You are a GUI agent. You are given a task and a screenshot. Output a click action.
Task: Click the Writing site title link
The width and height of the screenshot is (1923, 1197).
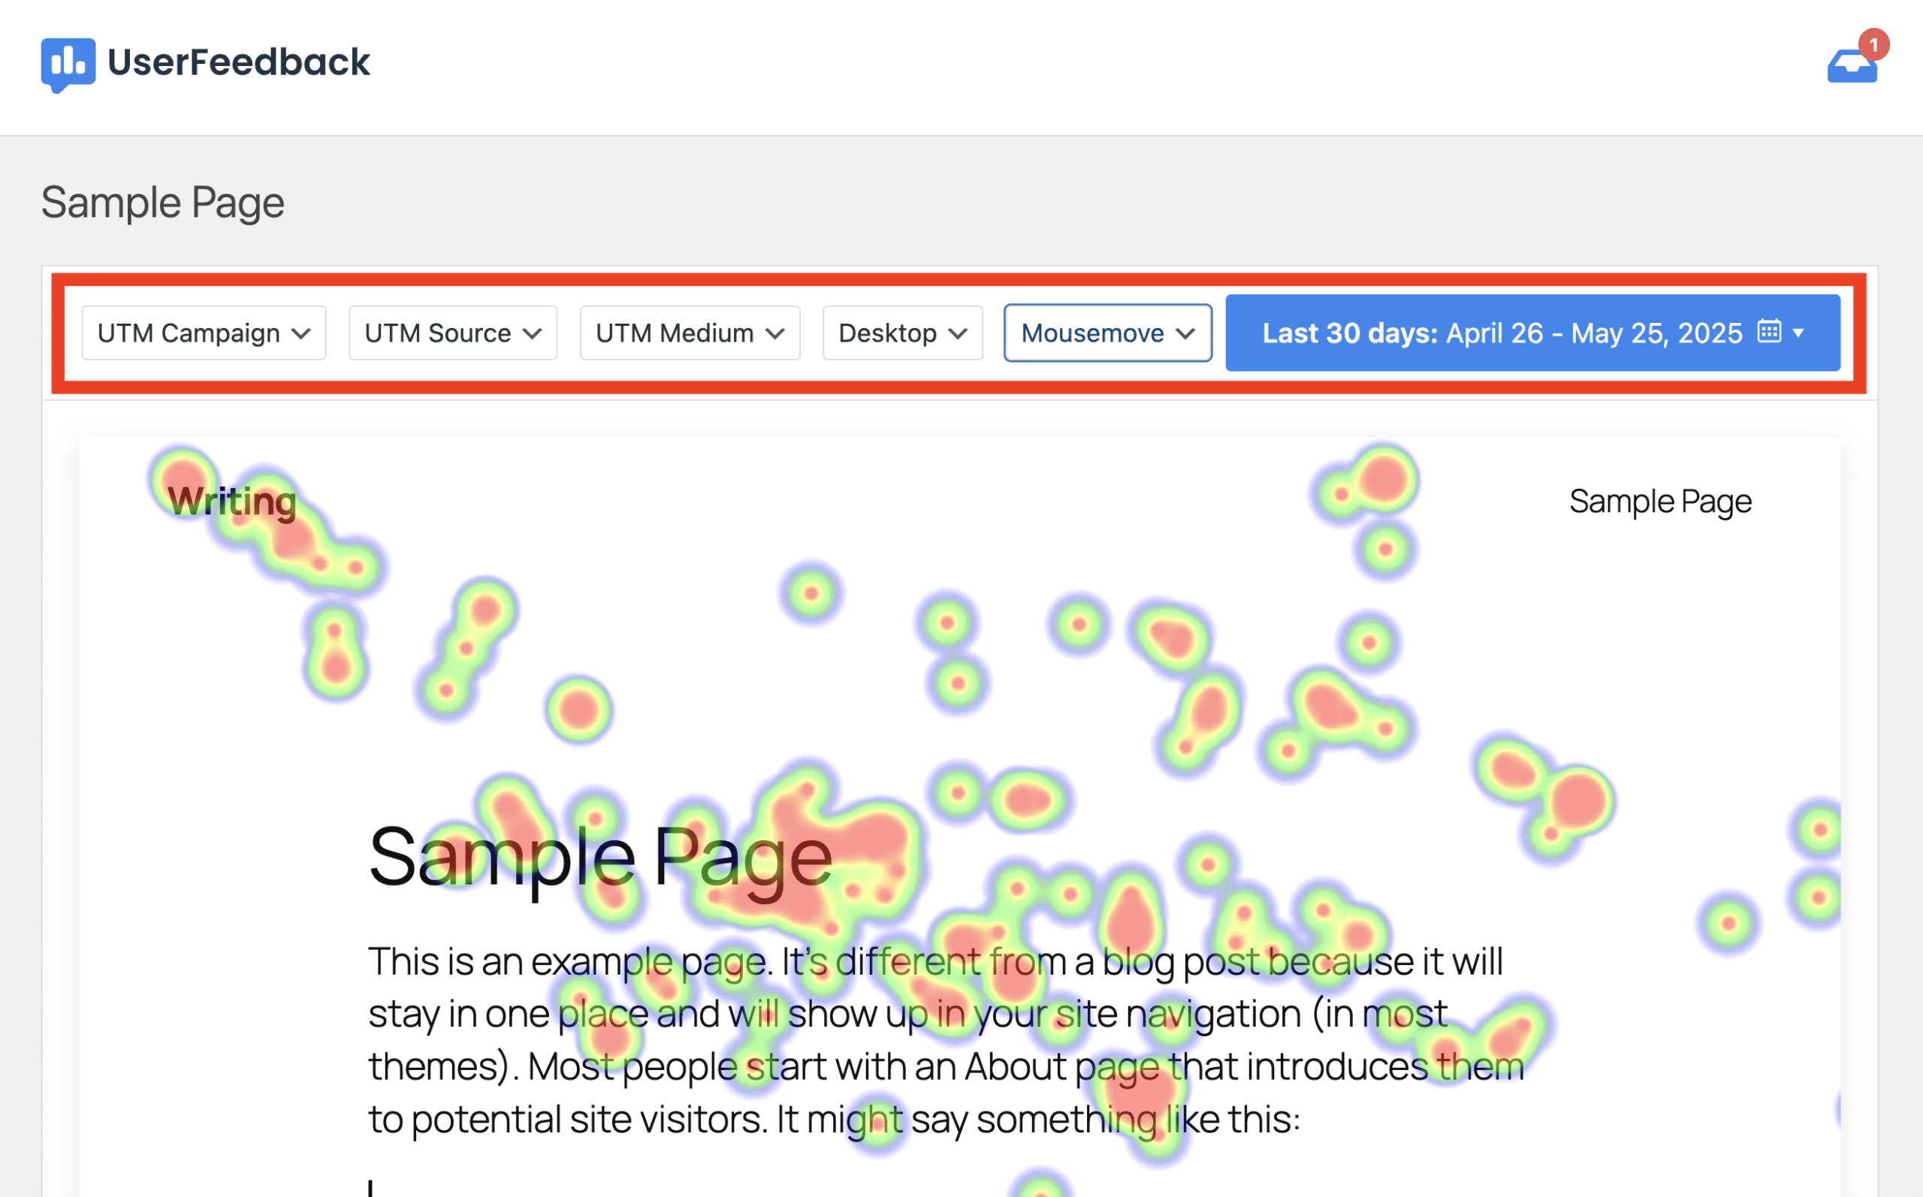[x=232, y=502]
